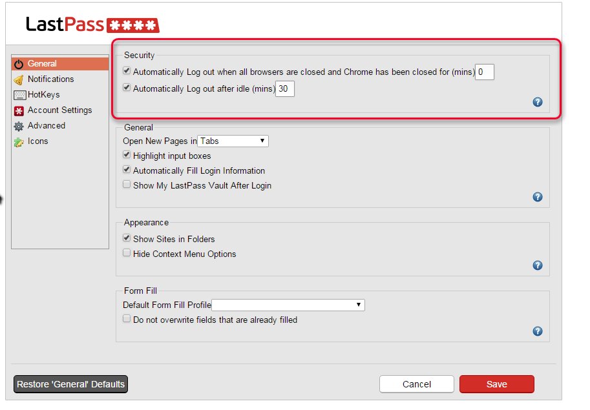
Task: Click the idle minutes input field
Action: (285, 89)
